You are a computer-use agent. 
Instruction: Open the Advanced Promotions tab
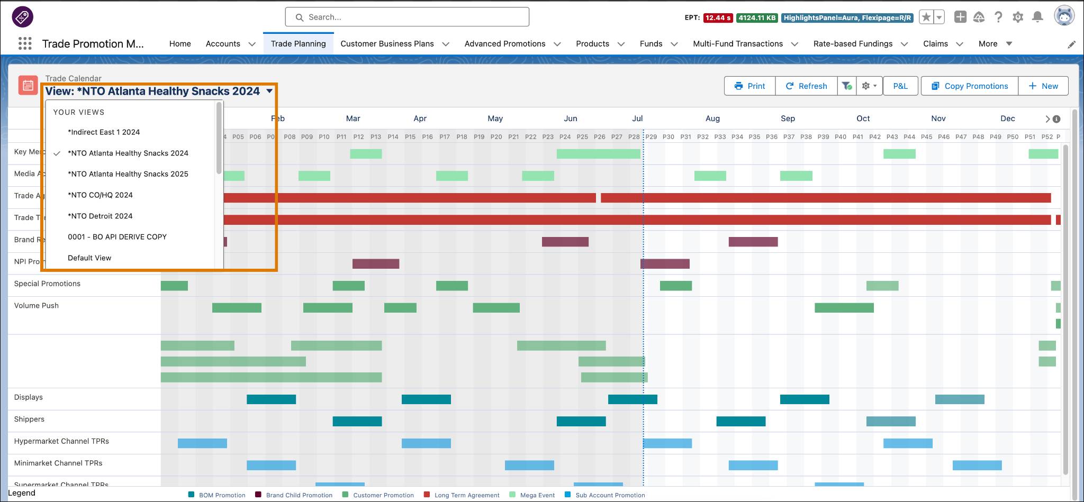point(505,44)
